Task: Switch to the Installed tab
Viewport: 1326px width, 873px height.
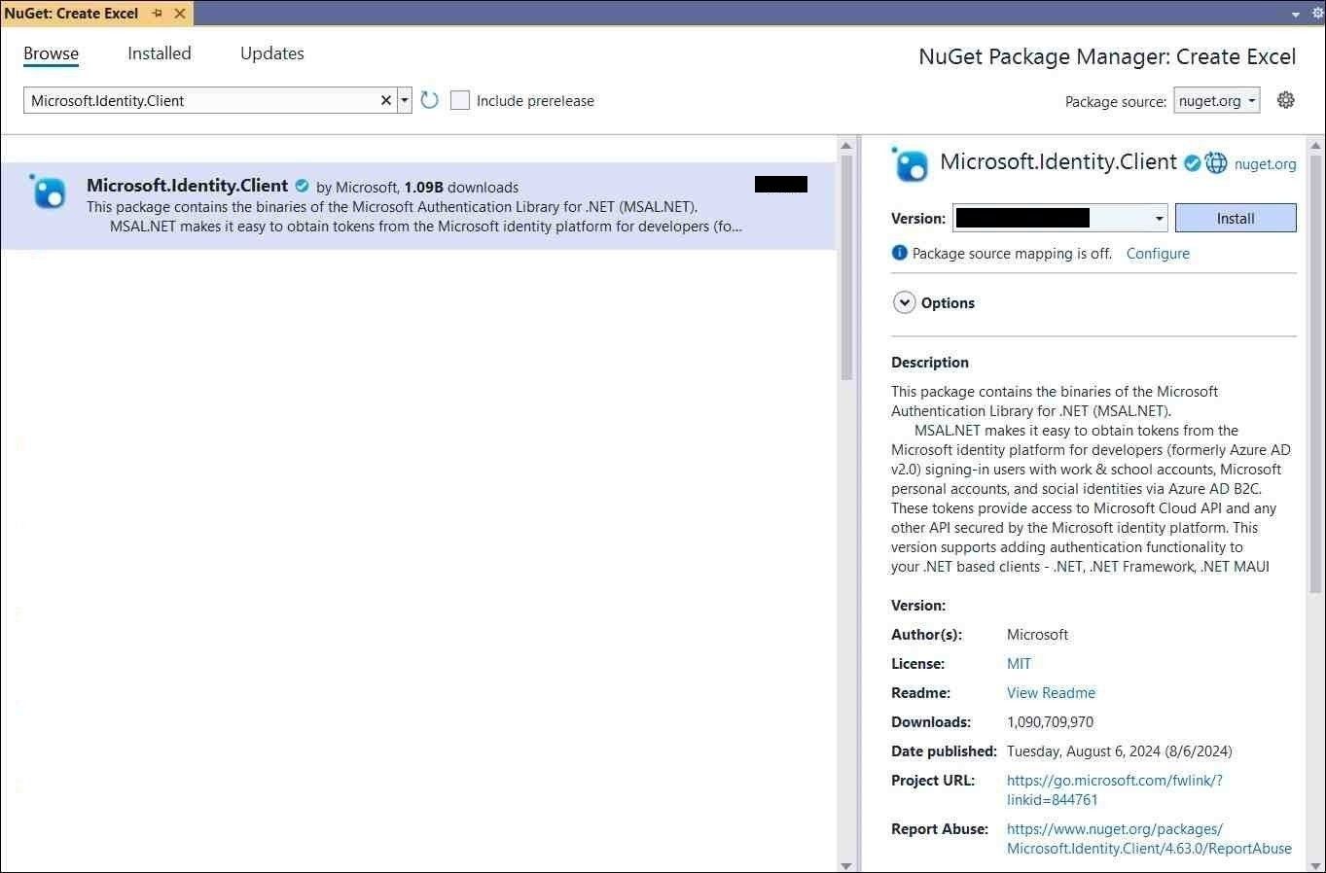Action: [160, 53]
